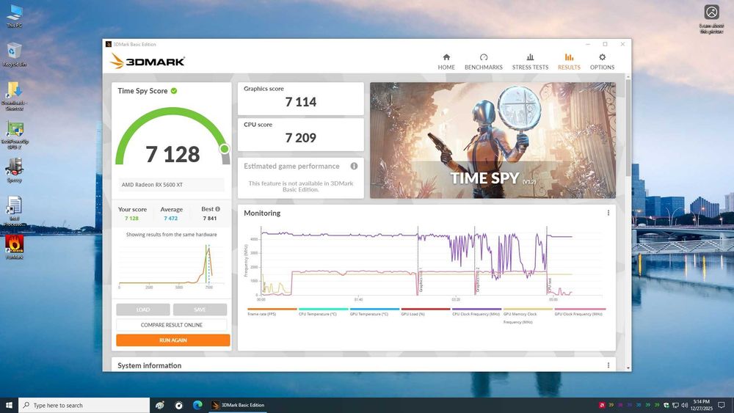The width and height of the screenshot is (734, 413).
Task: Click COMPARE RESULT ONLINE
Action: coord(171,324)
